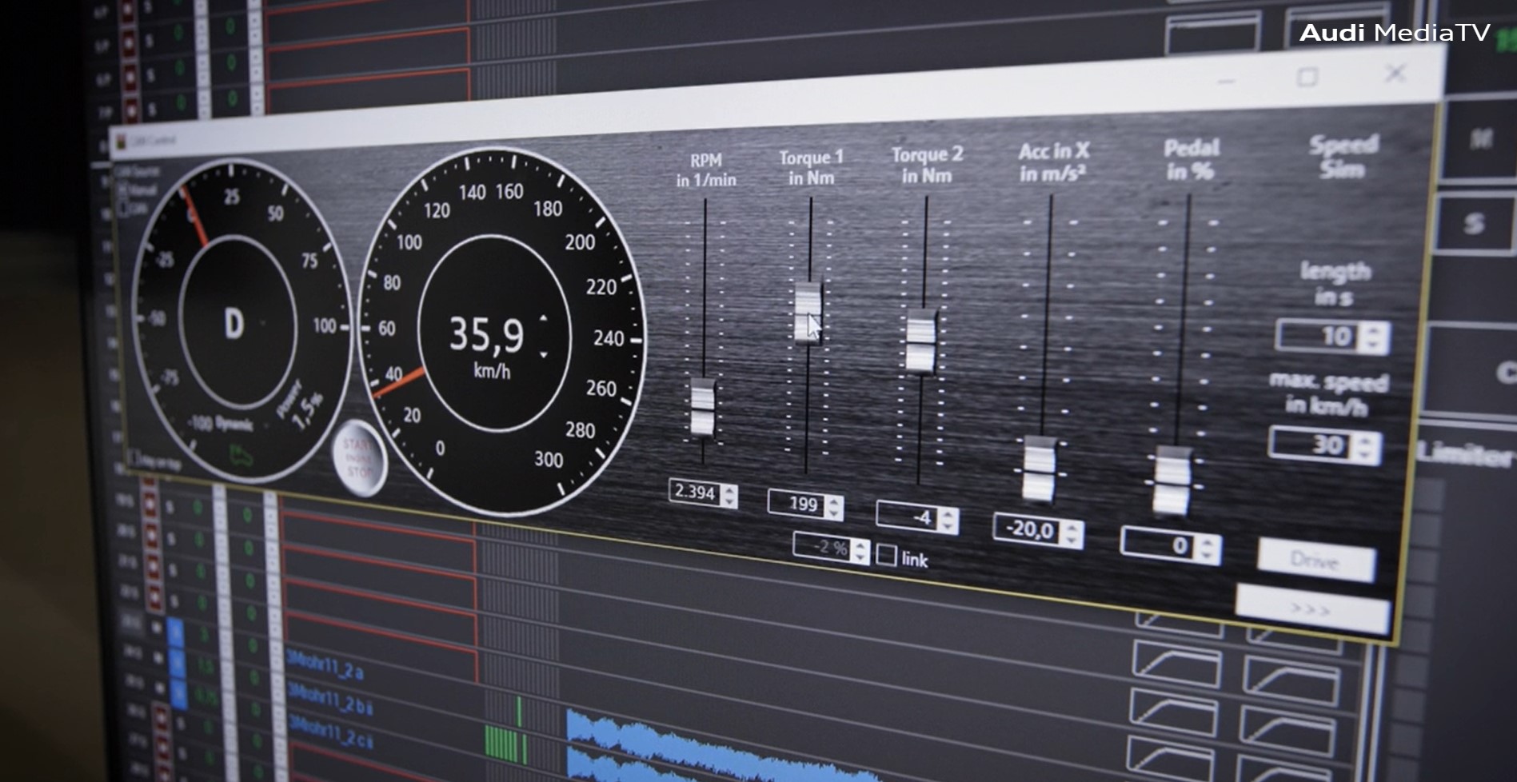Click the down arrow beside 35,9 km/h
1517x782 pixels.
544,353
